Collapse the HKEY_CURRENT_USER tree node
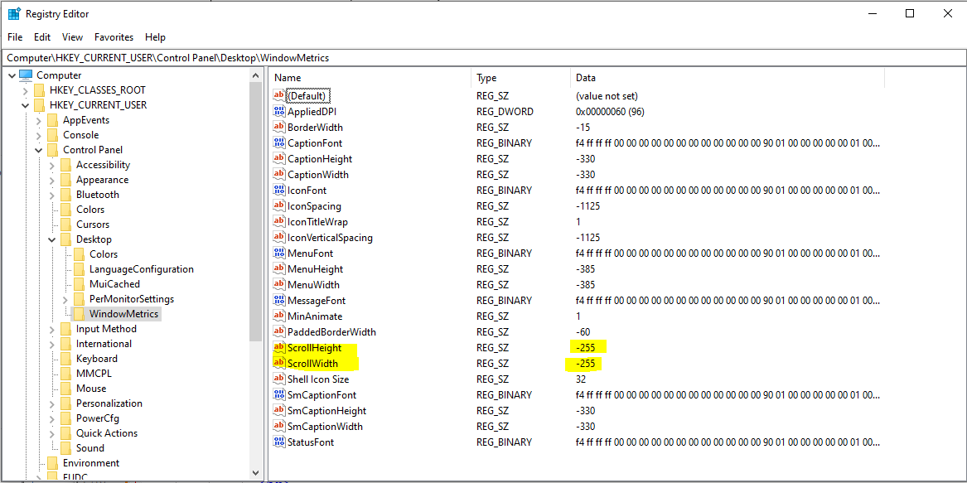Viewport: 967px width, 483px height. pos(26,105)
